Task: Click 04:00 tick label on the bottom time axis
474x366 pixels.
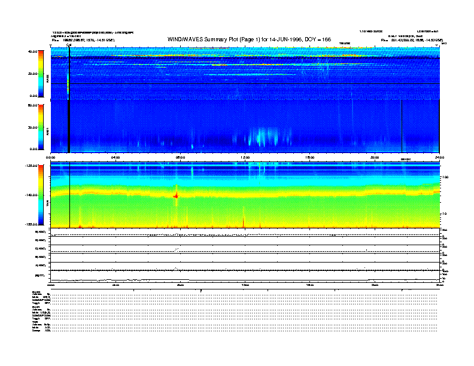Action: [x=116, y=285]
